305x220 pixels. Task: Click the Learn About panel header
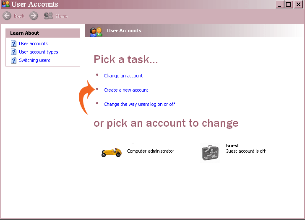pos(43,33)
